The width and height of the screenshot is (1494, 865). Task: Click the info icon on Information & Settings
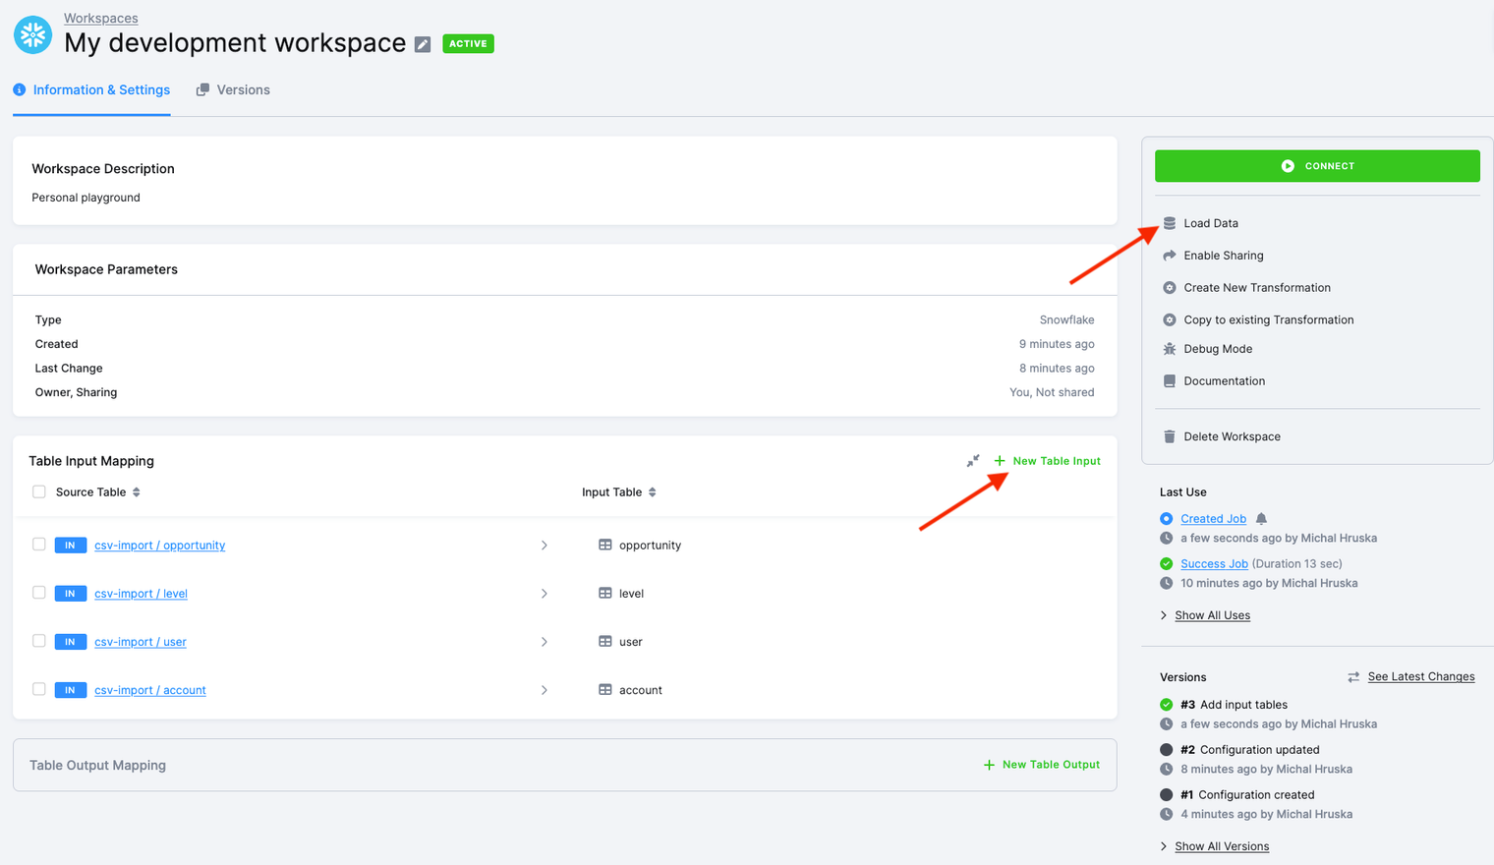(19, 89)
